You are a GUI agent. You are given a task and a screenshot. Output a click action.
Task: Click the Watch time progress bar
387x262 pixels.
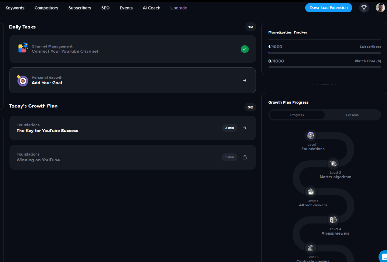tap(325, 67)
